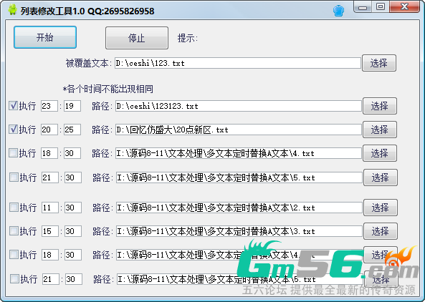This screenshot has height=302, width=425.
Task: Click the minute field showing 19
Action: (x=72, y=106)
